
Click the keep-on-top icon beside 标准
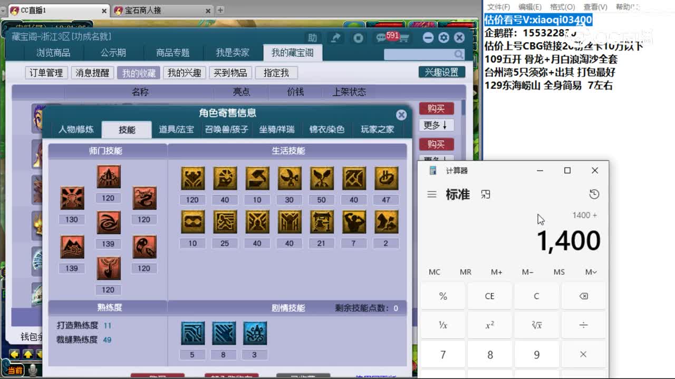tap(485, 194)
